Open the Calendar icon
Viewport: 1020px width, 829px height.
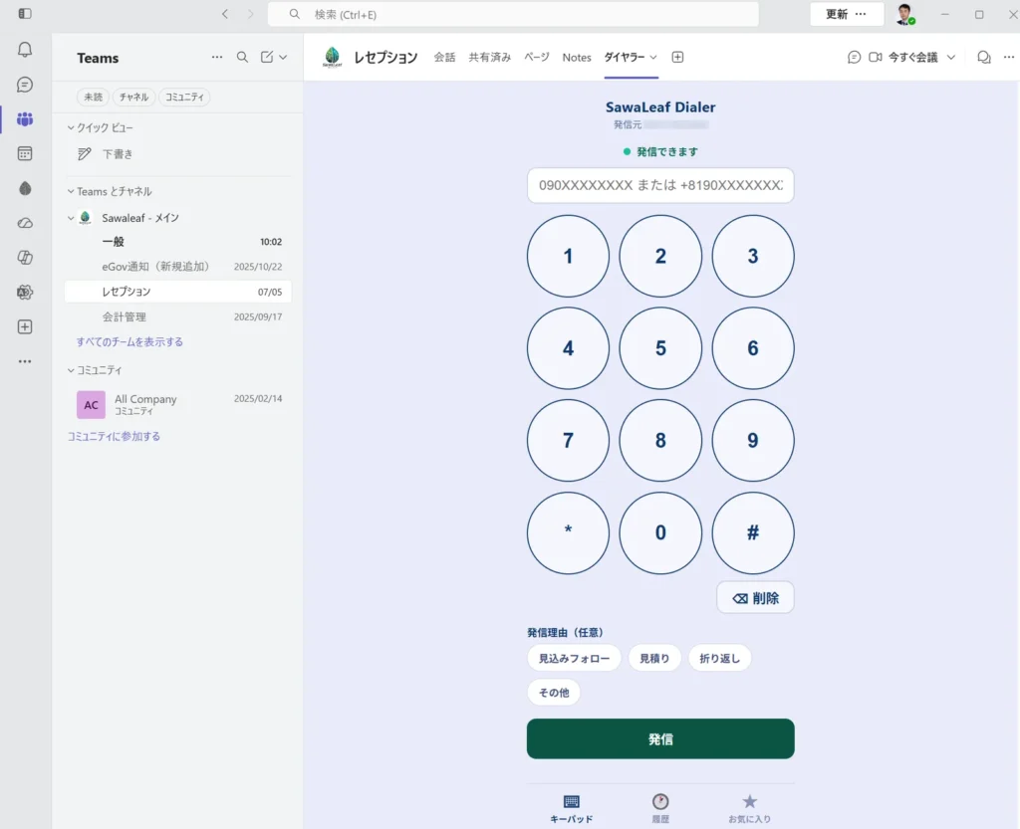pyautogui.click(x=25, y=153)
